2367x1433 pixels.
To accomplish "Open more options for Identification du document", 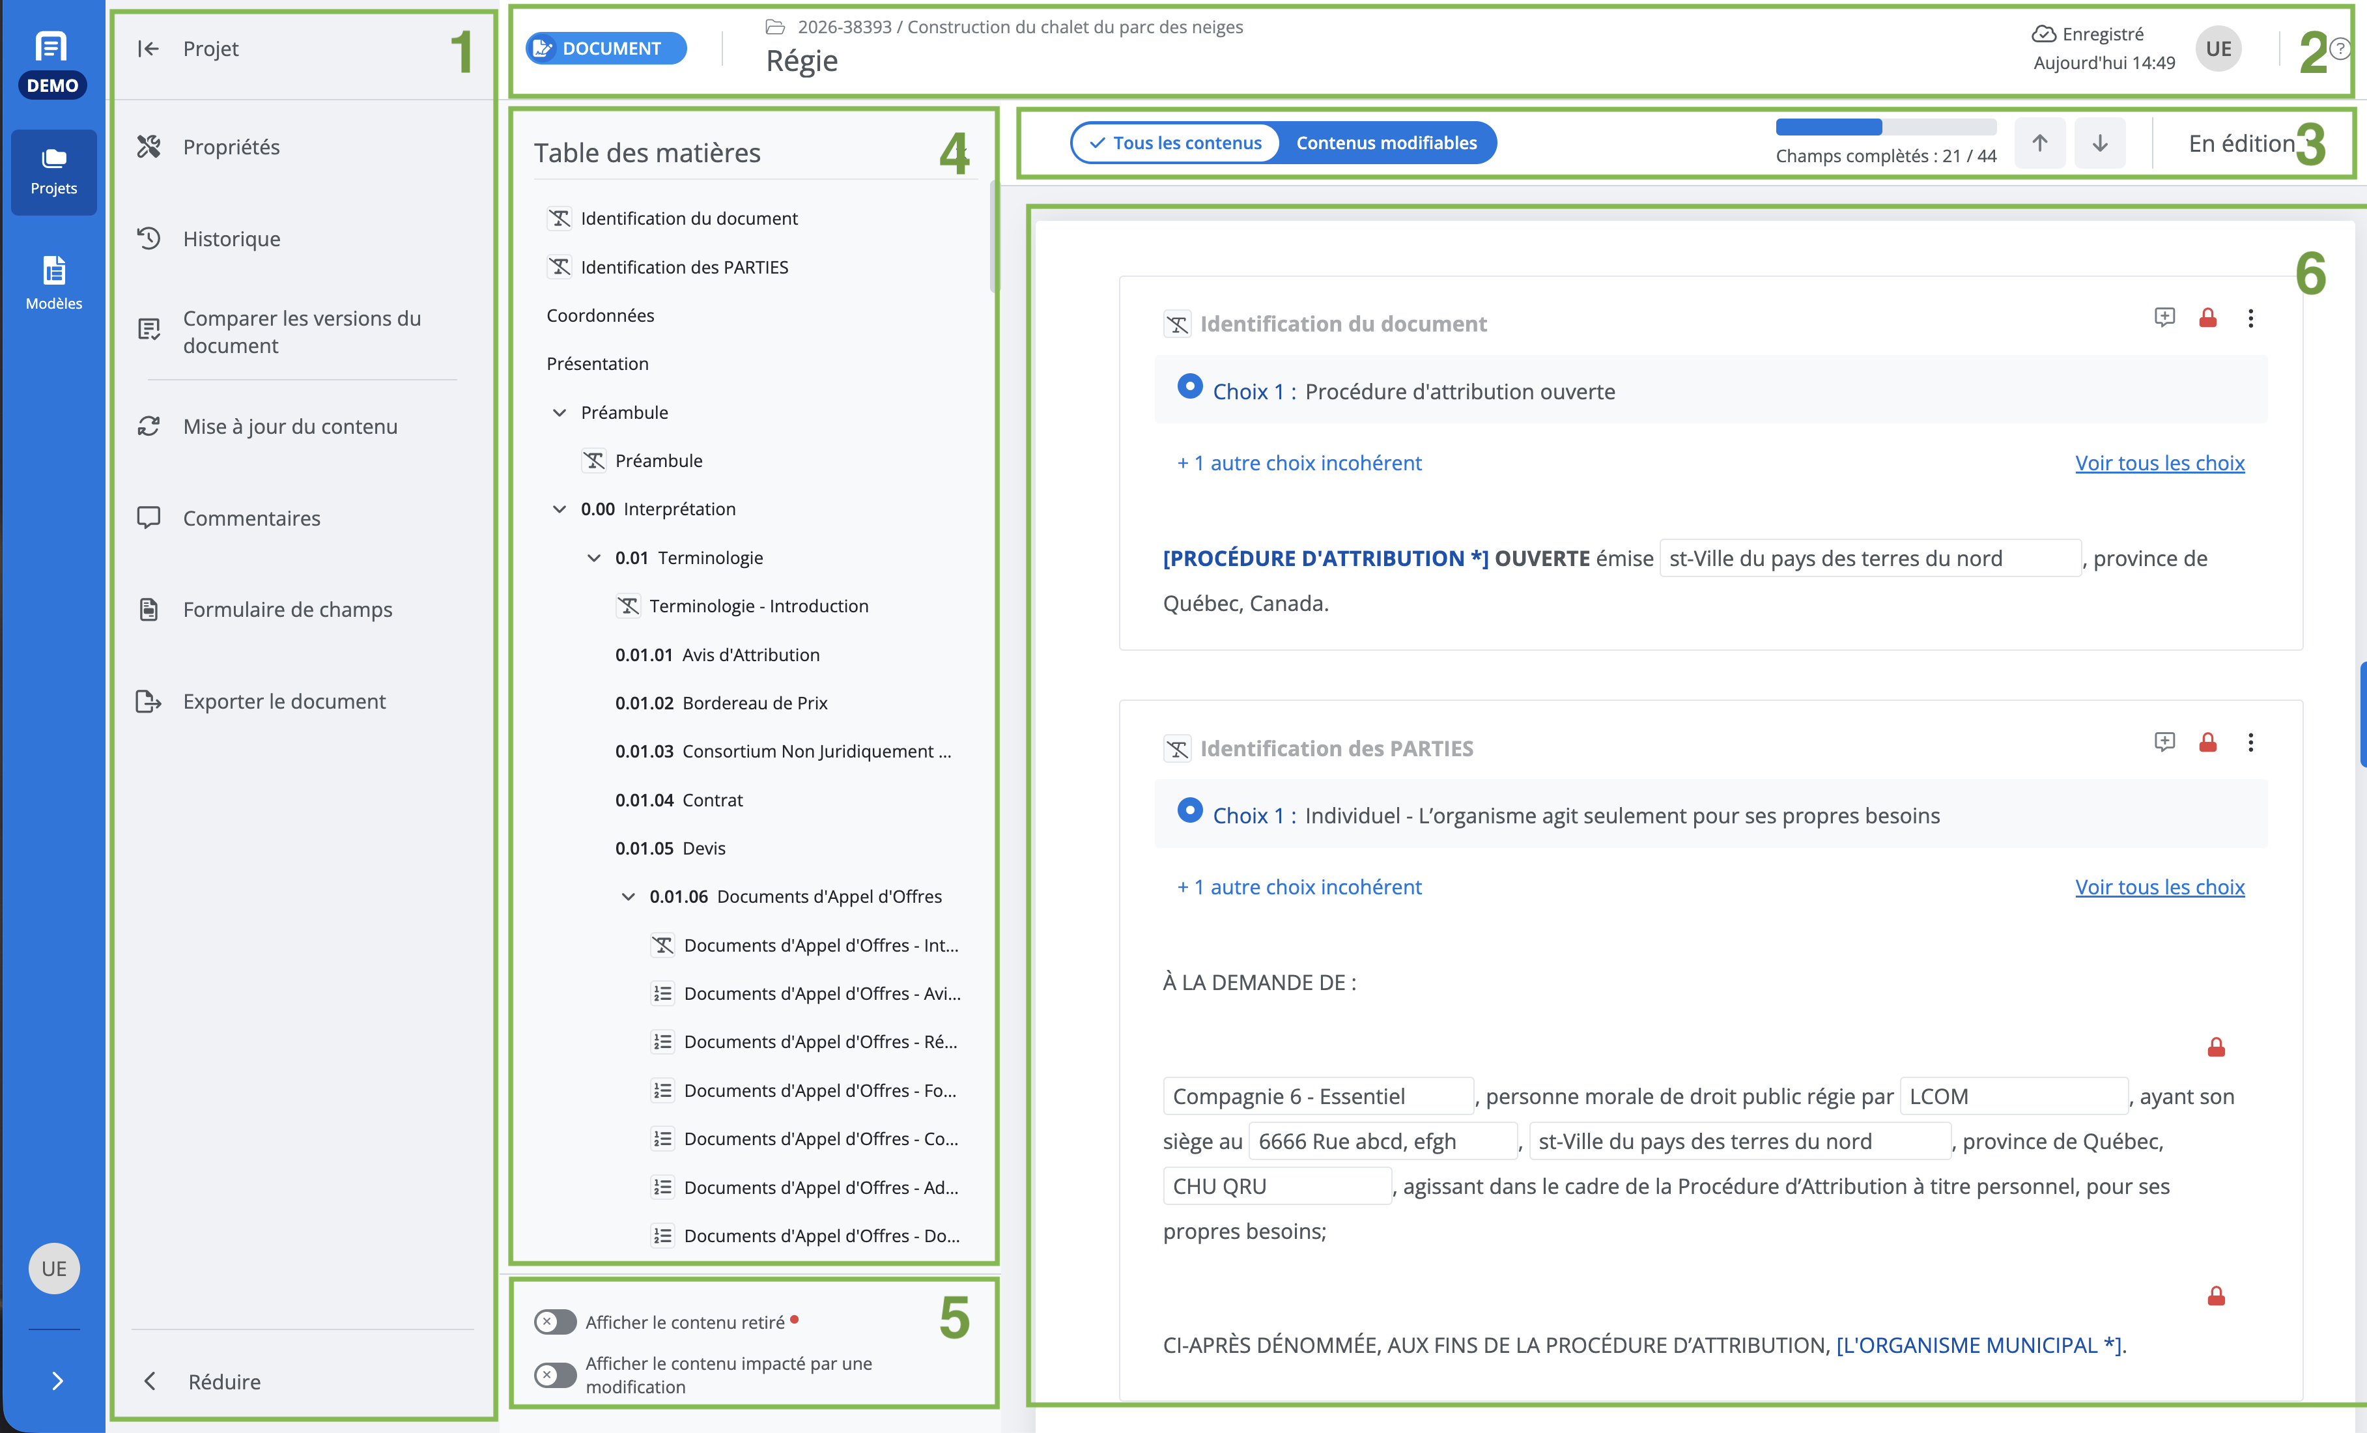I will 2251,318.
